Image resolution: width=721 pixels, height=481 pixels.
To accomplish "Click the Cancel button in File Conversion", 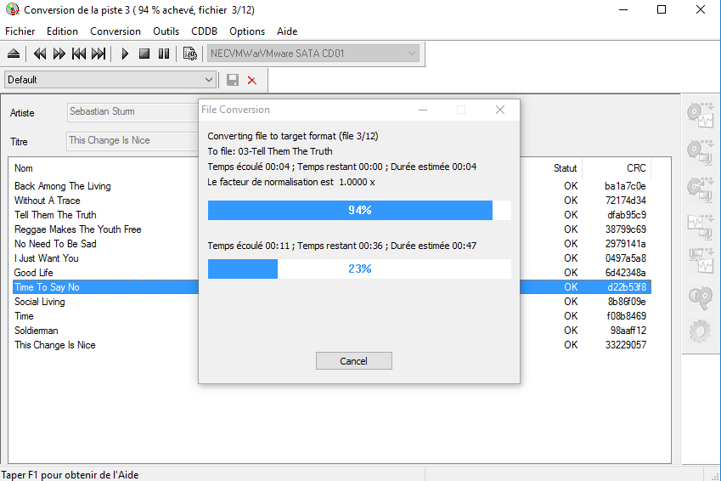I will tap(353, 361).
